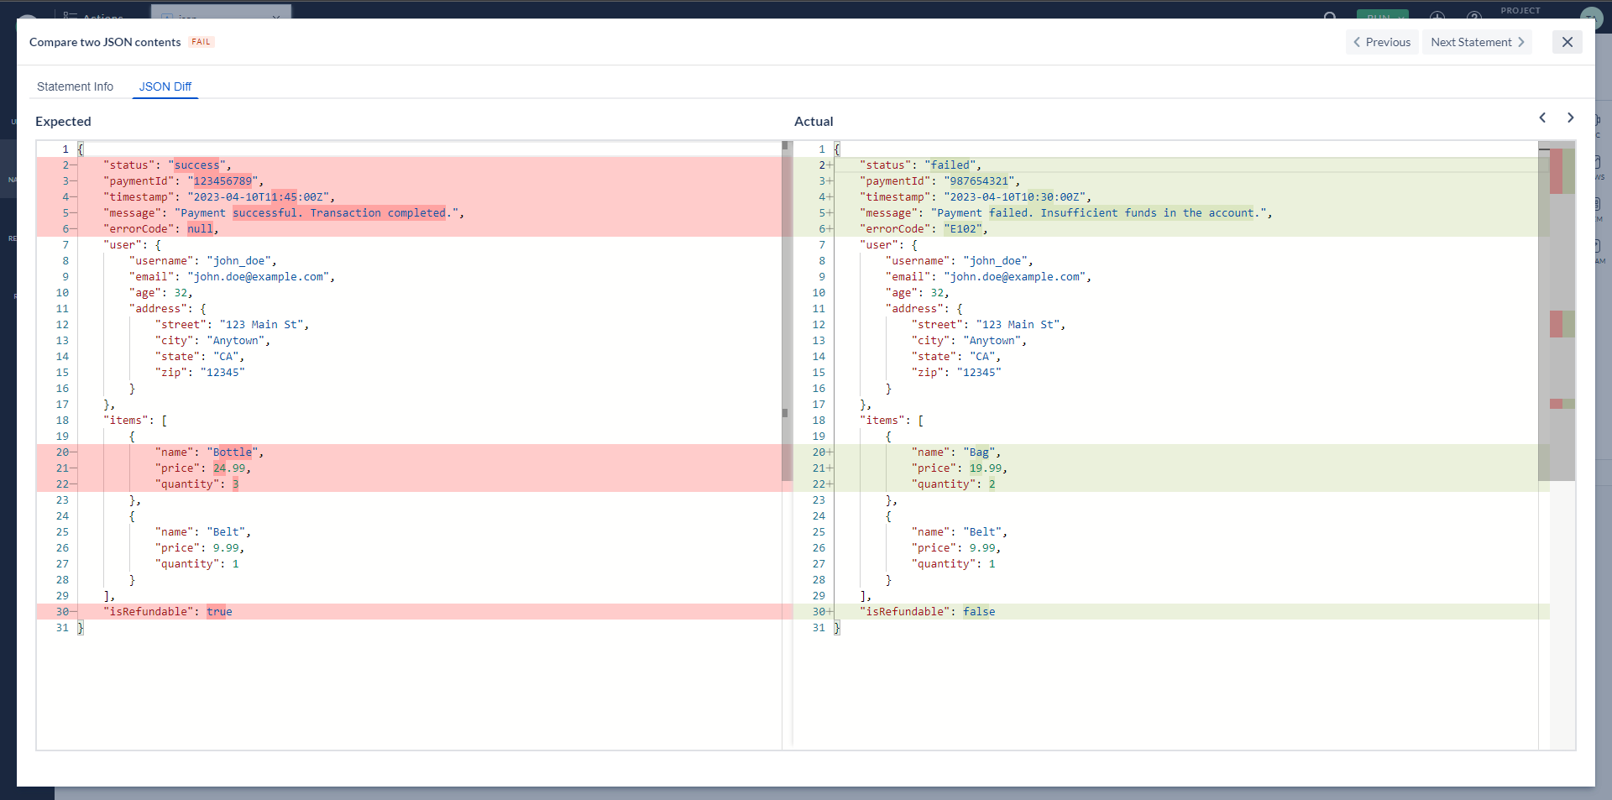Click the next-difference chevron above the Actual pane
Screen dimensions: 1612x800
click(1571, 118)
